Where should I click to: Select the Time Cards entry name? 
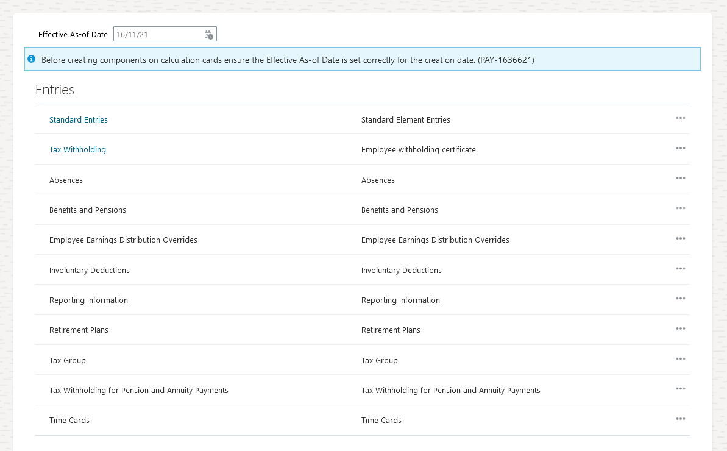[x=69, y=421]
